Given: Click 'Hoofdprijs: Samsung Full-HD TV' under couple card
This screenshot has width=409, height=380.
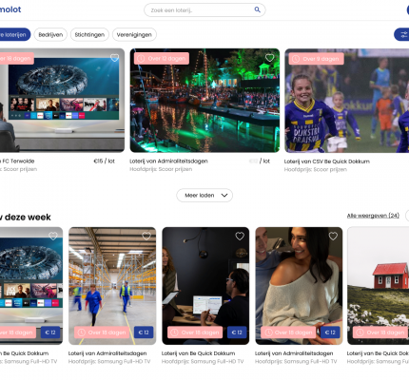Looking at the screenshot, I should (296, 362).
